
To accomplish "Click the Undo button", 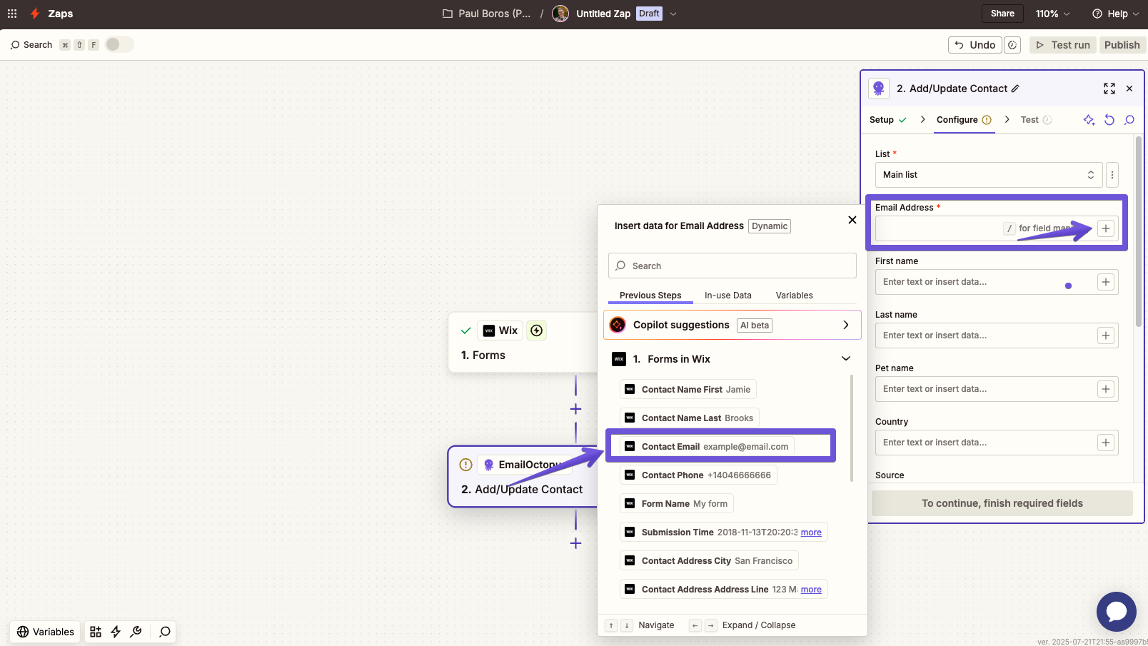I will point(975,45).
